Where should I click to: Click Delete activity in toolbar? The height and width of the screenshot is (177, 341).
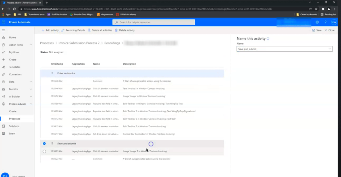click(125, 30)
